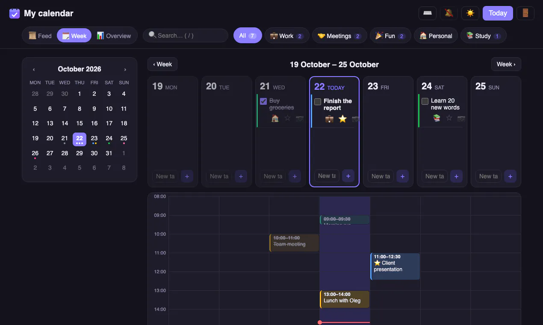Viewport: 543px width, 325px height.
Task: Uncheck the Buy groceries task
Action: click(263, 101)
